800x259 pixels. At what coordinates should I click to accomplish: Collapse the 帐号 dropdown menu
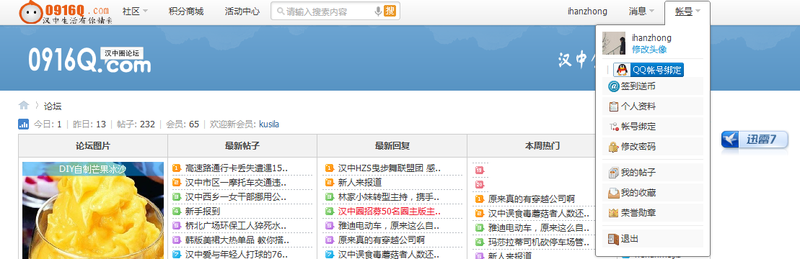click(x=687, y=12)
